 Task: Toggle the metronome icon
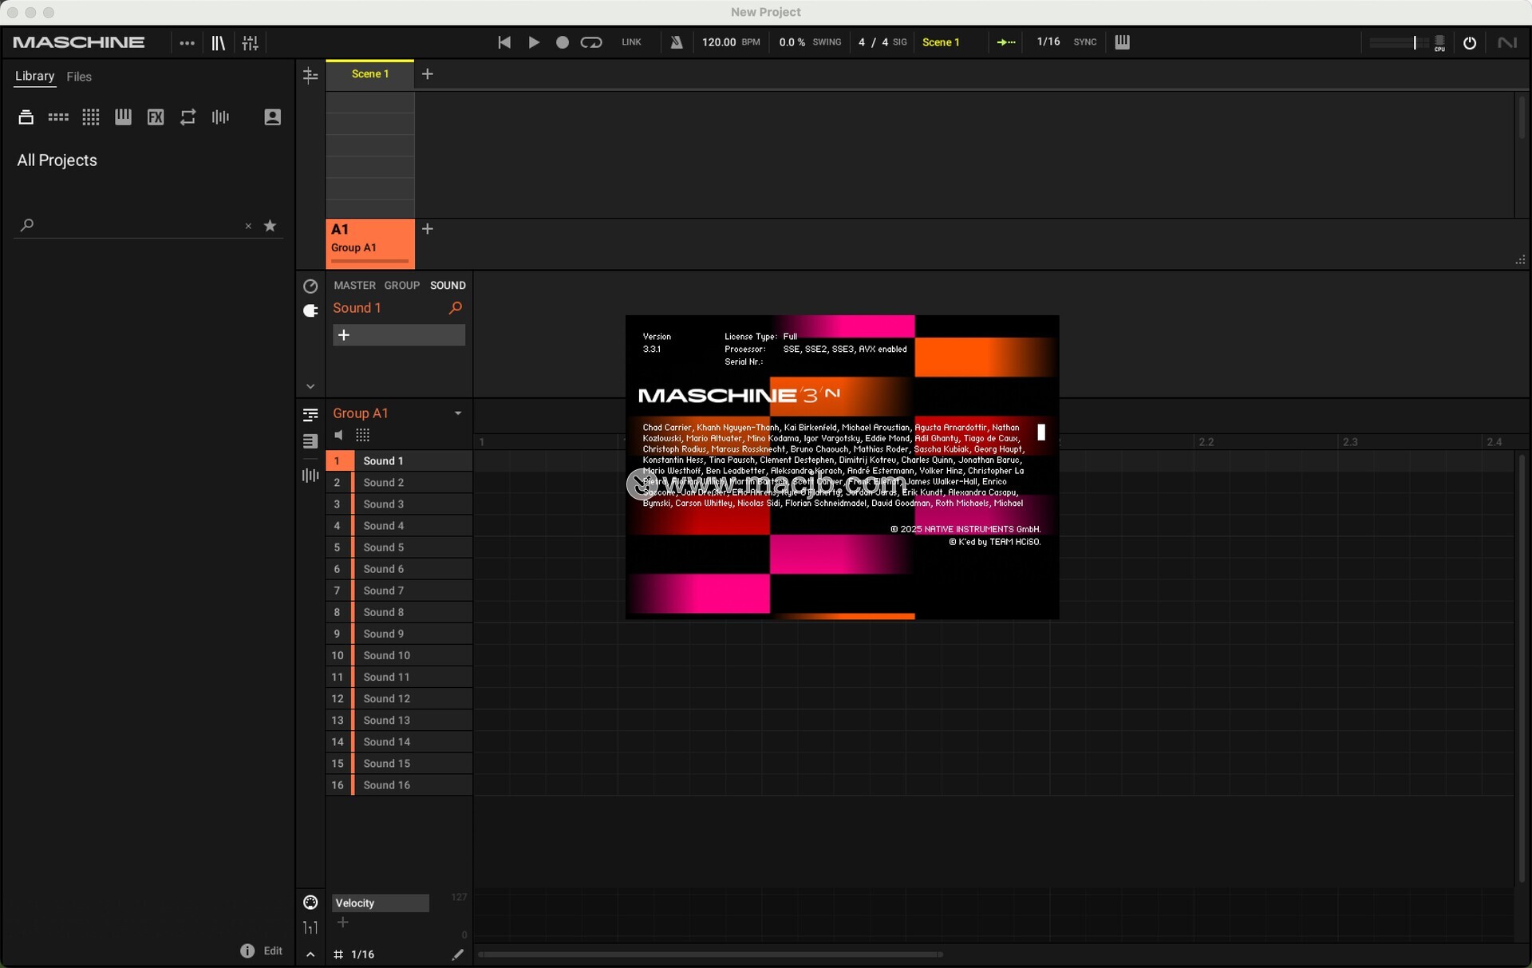tap(677, 42)
